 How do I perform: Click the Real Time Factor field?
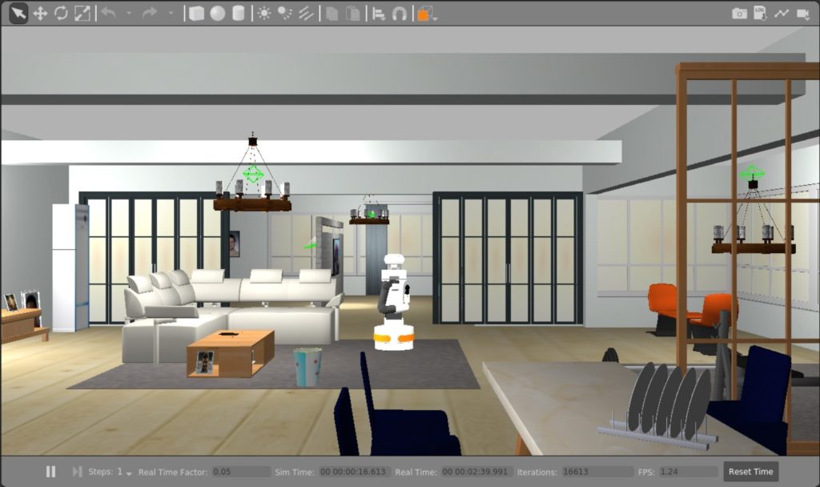241,472
